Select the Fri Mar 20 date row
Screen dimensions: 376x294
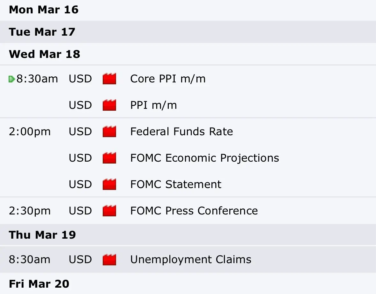pos(39,284)
